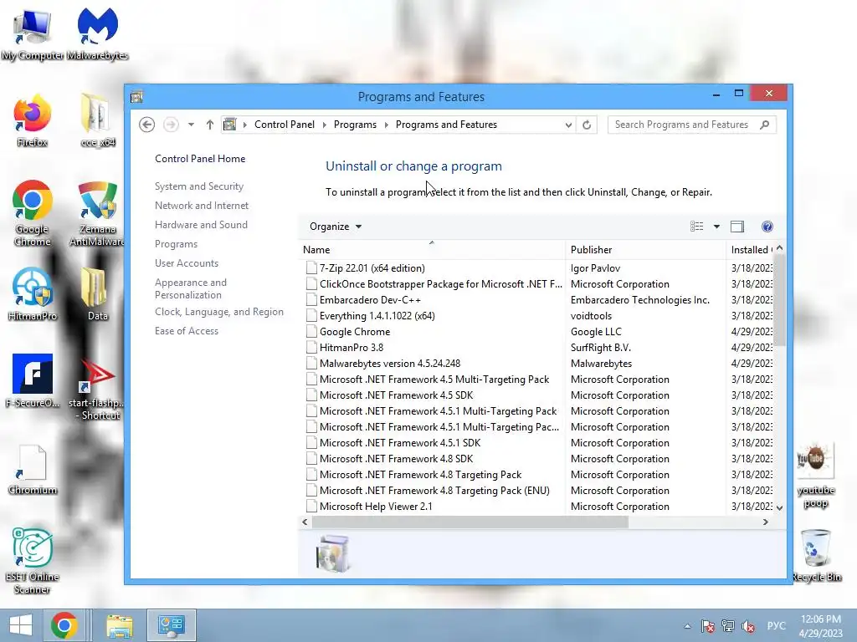857x642 pixels.
Task: Expand the view options dropdown arrow
Action: click(716, 226)
